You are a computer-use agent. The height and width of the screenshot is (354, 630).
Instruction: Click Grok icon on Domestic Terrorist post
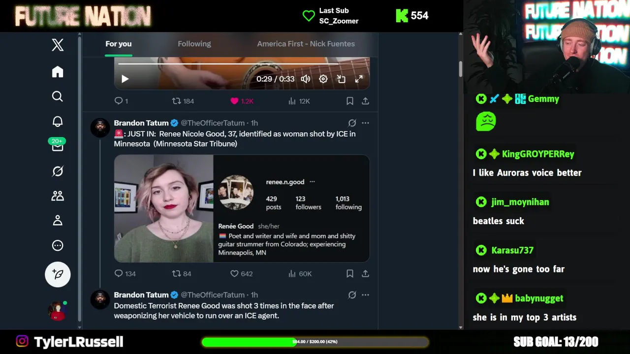coord(352,295)
